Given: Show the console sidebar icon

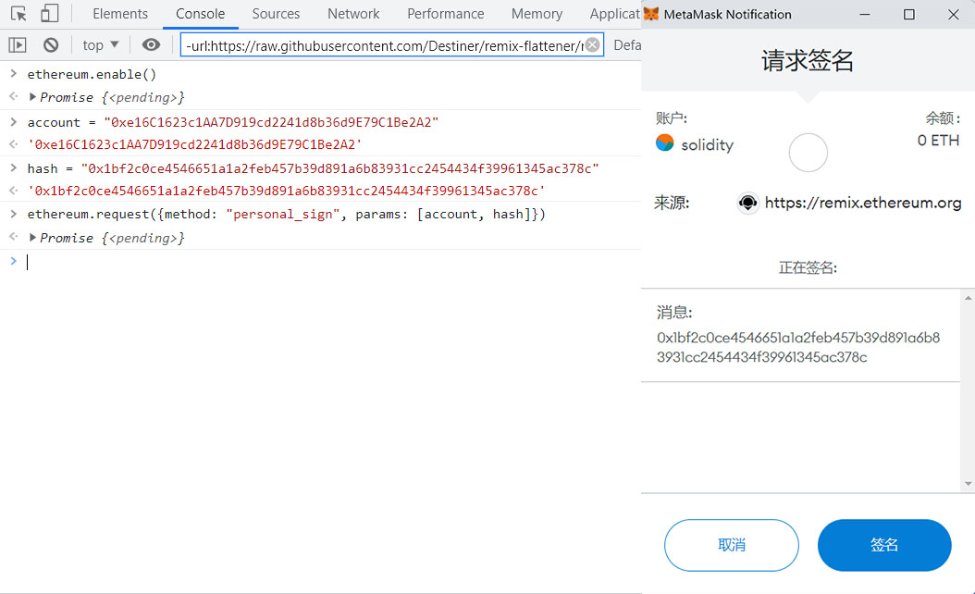Looking at the screenshot, I should point(18,44).
